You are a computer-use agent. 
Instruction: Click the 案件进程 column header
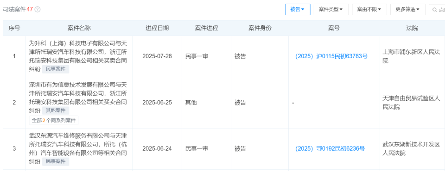click(206, 28)
